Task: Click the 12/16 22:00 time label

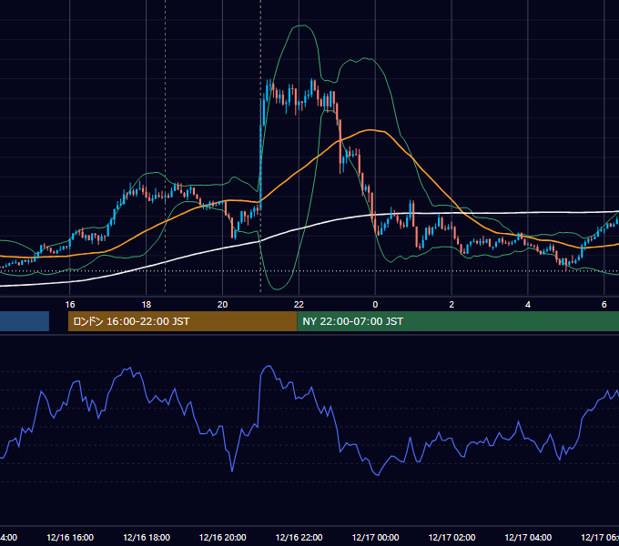Action: (x=299, y=537)
